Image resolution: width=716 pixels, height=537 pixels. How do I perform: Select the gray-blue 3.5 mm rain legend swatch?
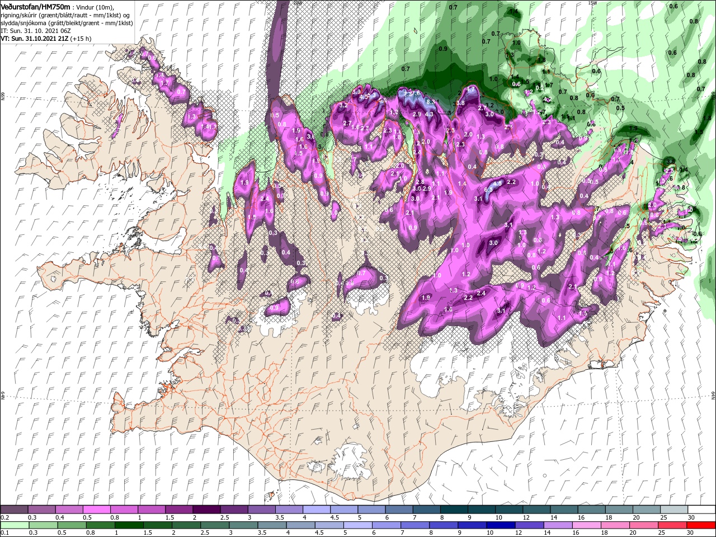coord(272,525)
